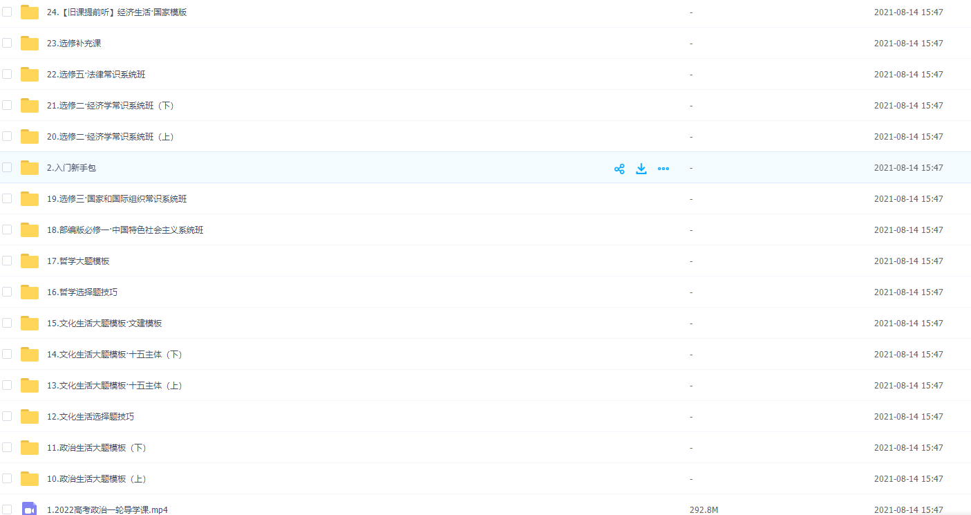Click folder icon for 12.文化生活选择题技巧
Image resolution: width=971 pixels, height=515 pixels.
point(30,417)
